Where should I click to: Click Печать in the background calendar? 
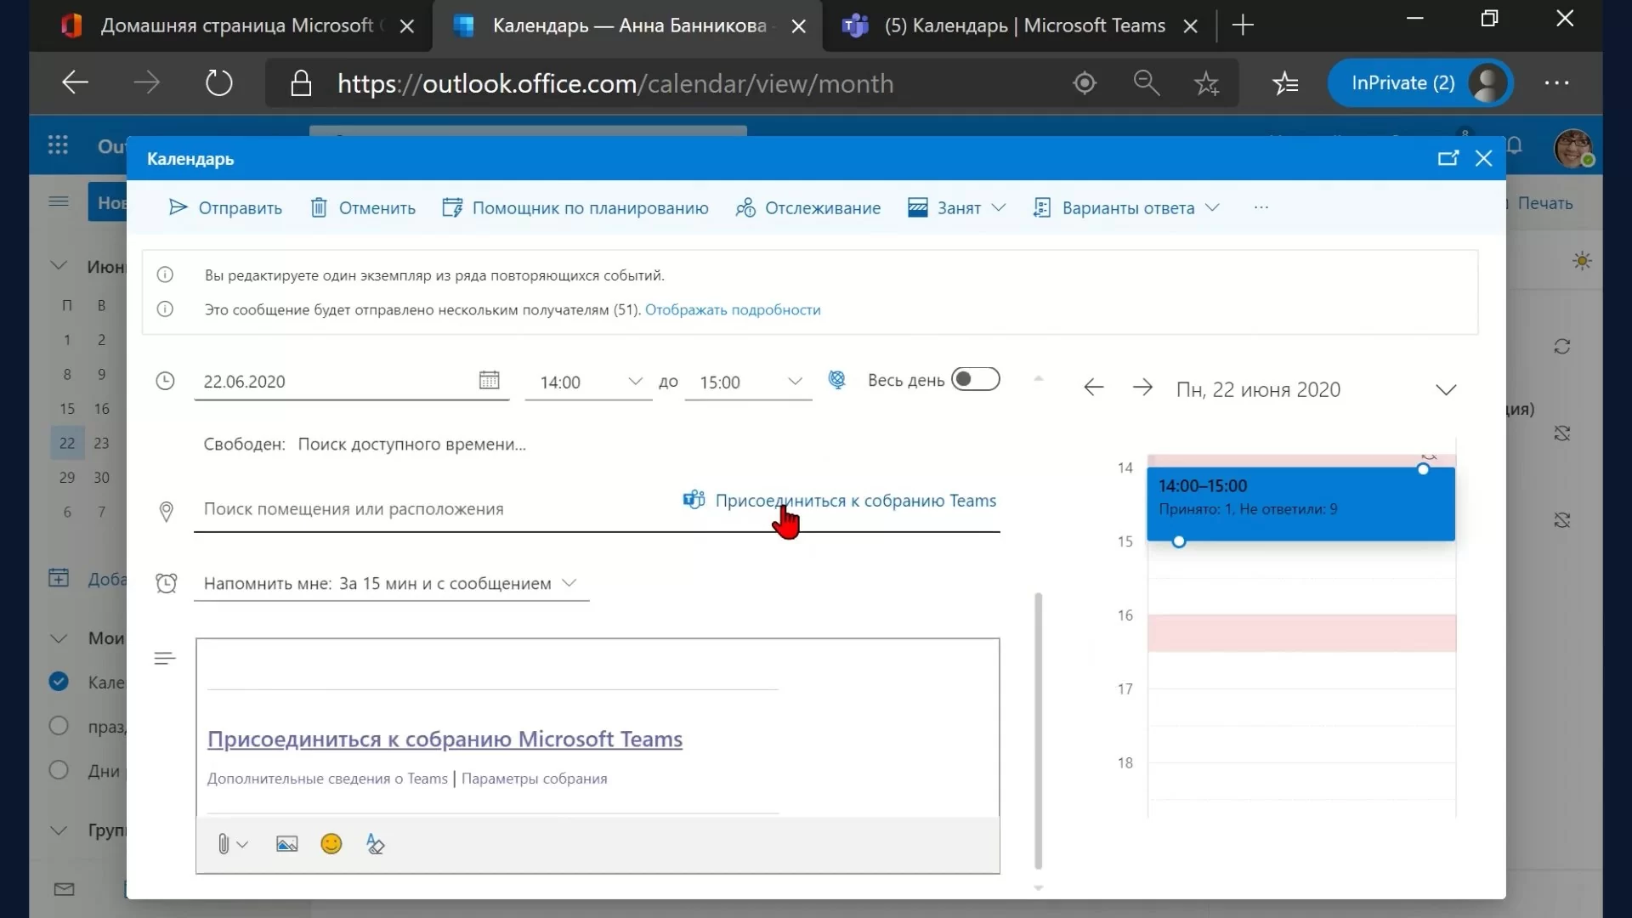(x=1544, y=203)
